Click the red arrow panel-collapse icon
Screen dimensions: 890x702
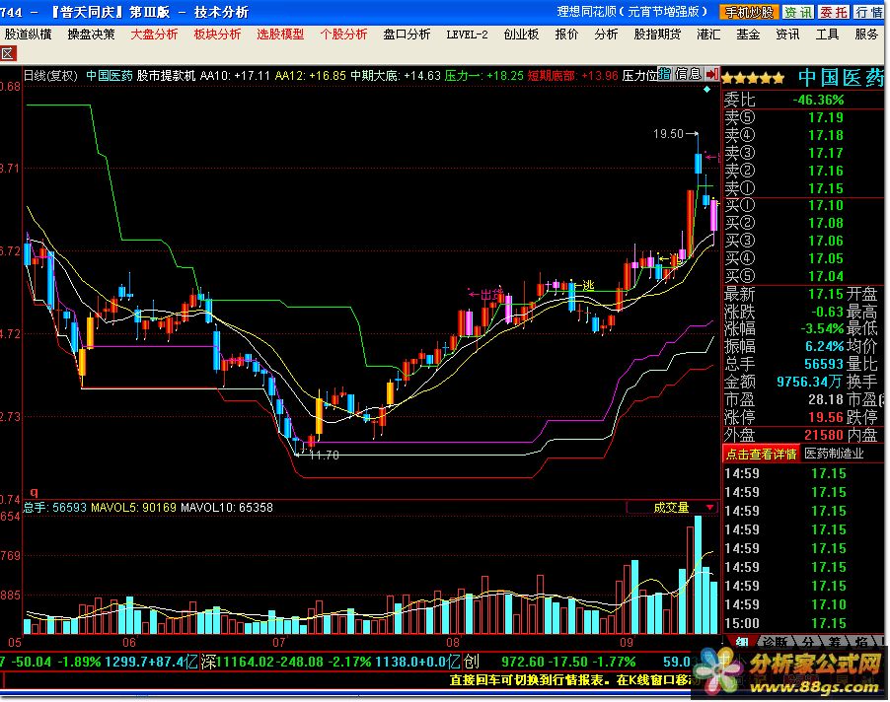[711, 74]
